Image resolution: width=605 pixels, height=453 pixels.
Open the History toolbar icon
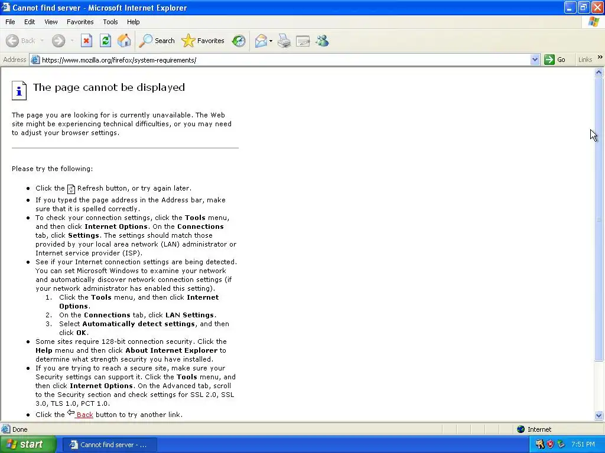click(x=239, y=41)
